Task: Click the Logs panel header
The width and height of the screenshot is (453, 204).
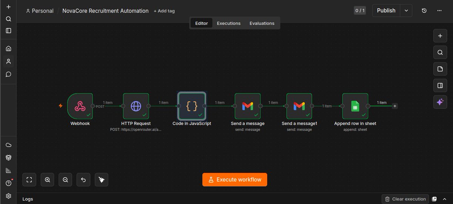Action: 28,199
